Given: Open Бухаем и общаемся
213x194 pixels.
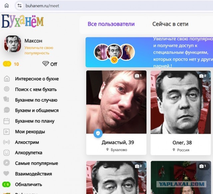Looking at the screenshot, I should coord(37,110).
